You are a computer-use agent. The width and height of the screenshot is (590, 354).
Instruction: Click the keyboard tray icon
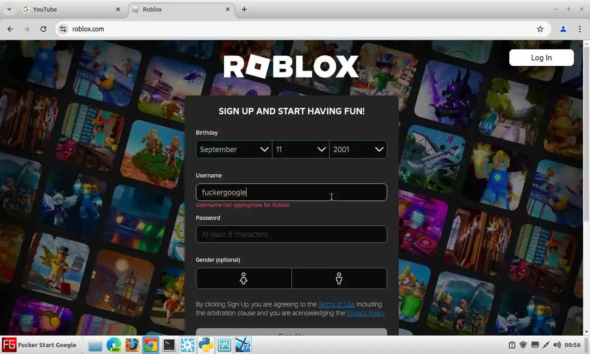[535, 345]
